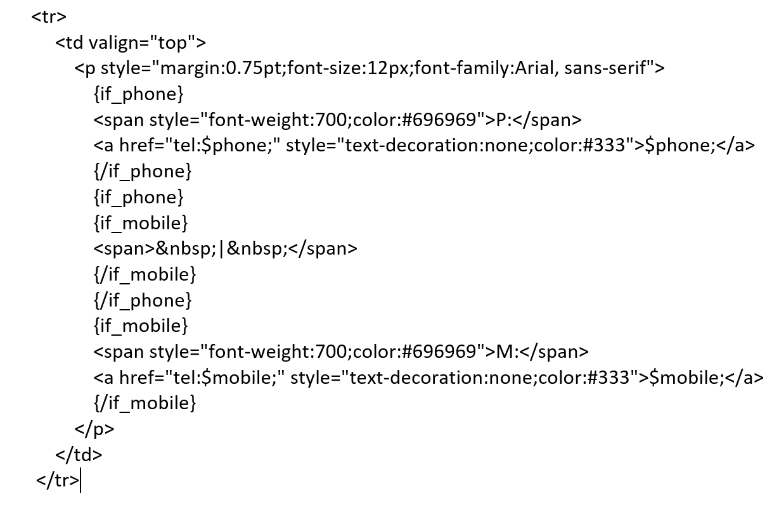Viewport: 779px width, 508px height.
Task: Click the {/if_mobile} line directly above </p>
Action: click(145, 403)
